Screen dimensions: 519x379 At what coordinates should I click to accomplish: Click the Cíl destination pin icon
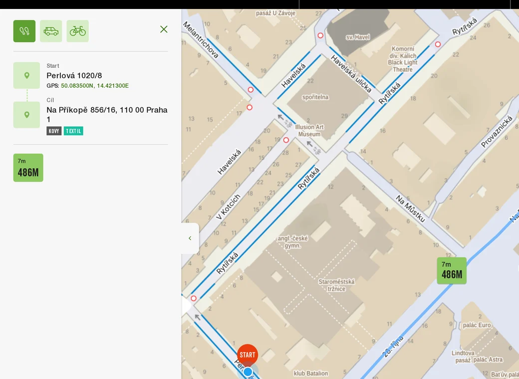pos(27,115)
